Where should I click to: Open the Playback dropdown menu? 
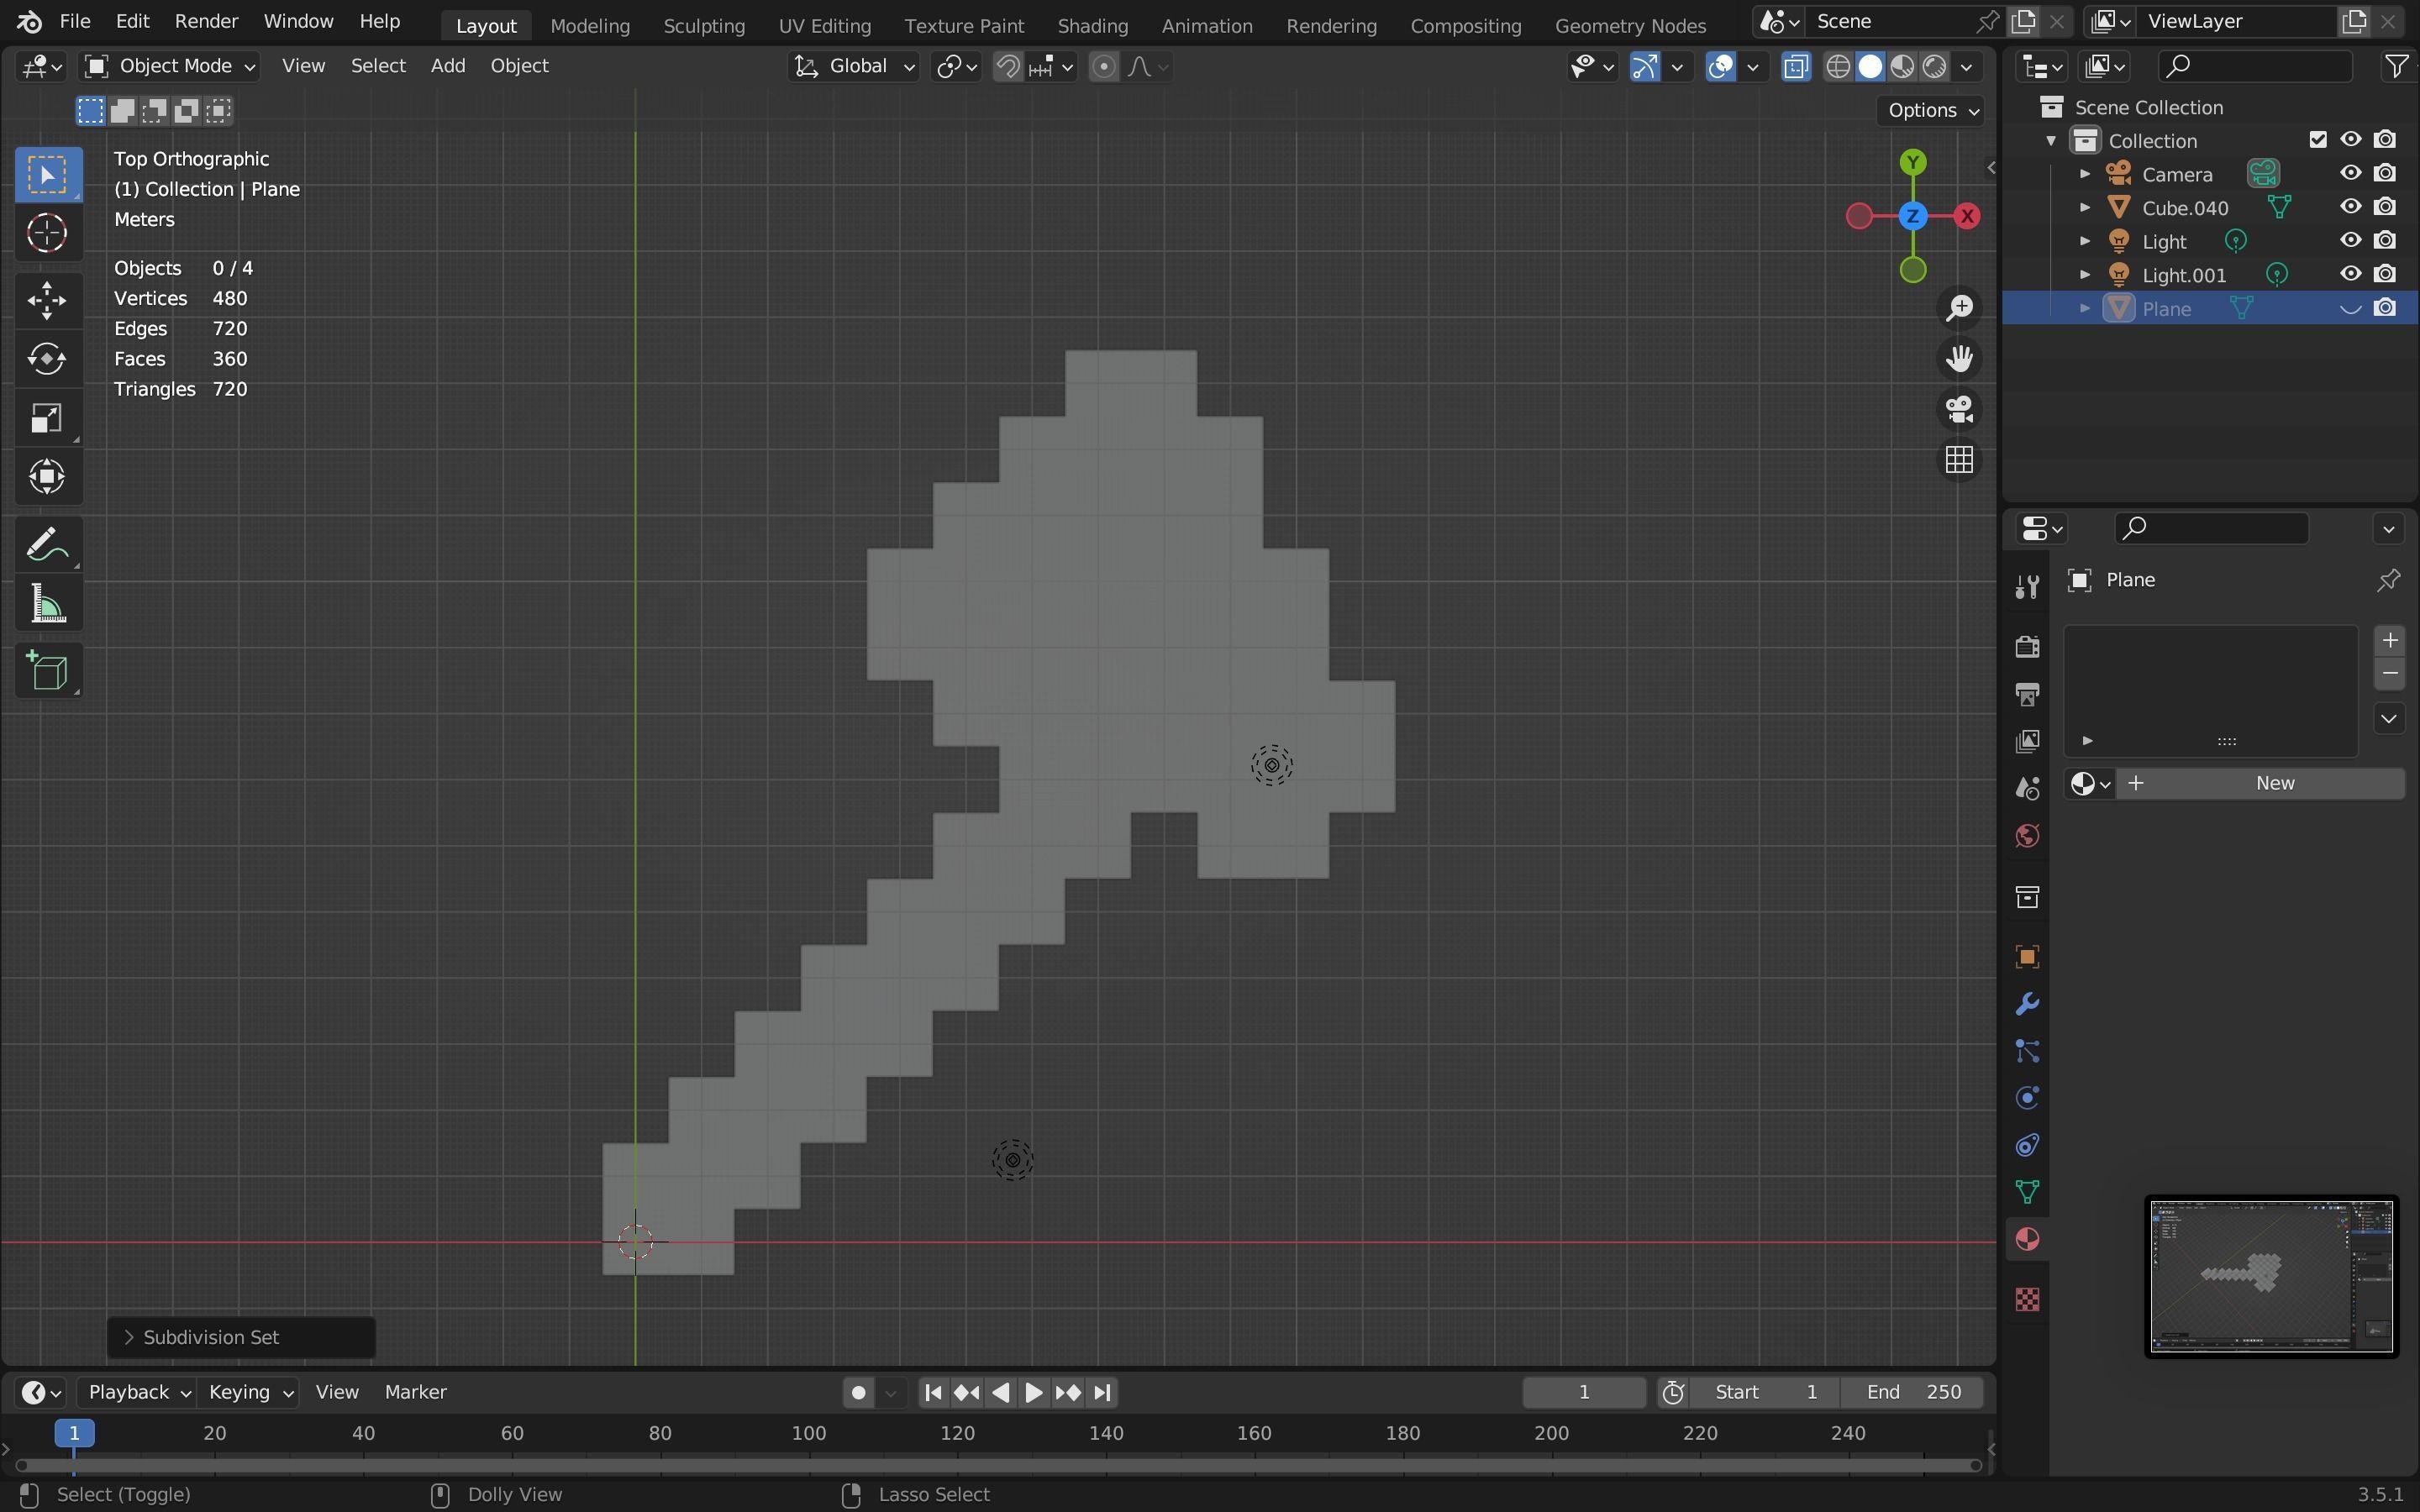click(x=138, y=1392)
